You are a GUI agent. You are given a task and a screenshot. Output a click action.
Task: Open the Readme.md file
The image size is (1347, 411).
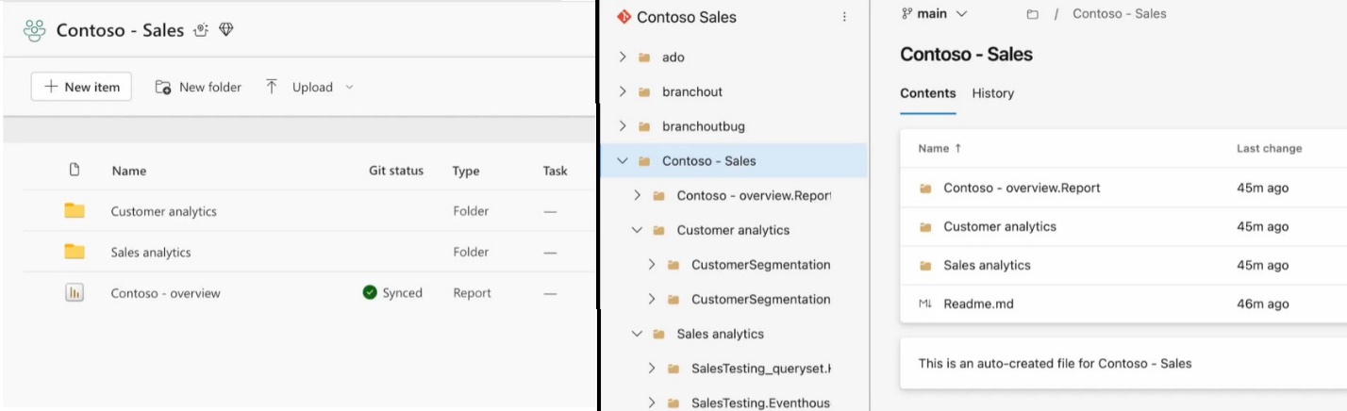(978, 304)
